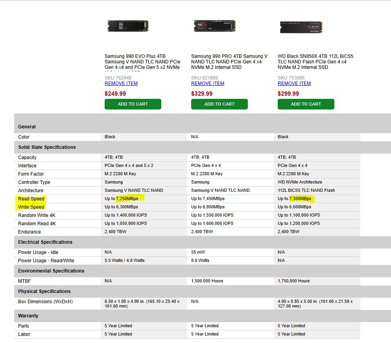This screenshot has height=343, width=391.
Task: Add the $329.99 Samsung 990 PRO to cart
Action: [219, 104]
